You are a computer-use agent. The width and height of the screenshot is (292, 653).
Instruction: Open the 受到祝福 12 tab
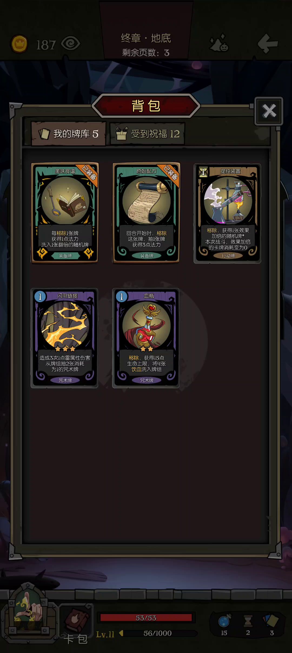tap(147, 133)
